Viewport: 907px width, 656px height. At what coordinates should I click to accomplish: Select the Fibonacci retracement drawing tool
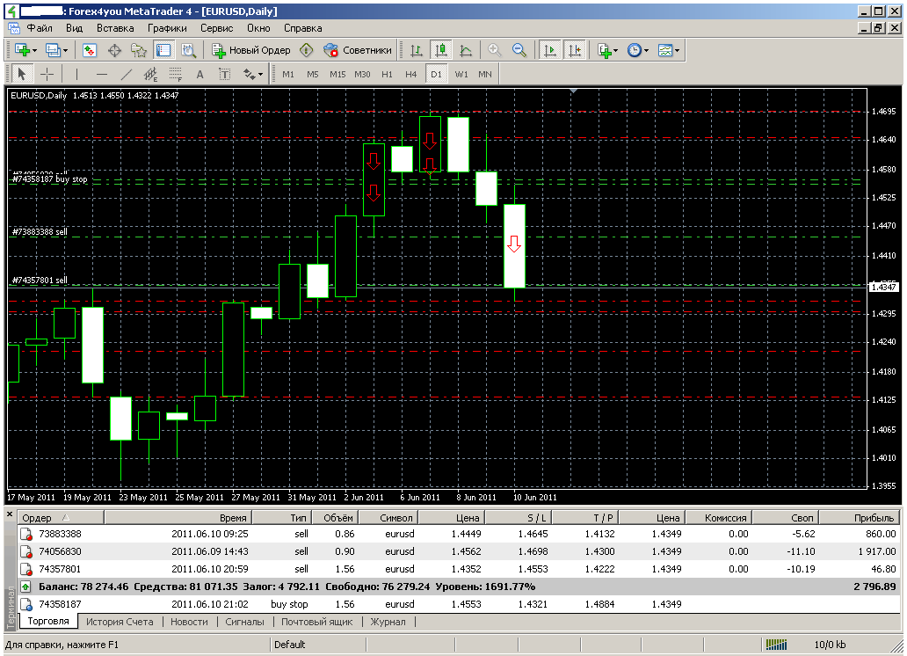pos(175,74)
